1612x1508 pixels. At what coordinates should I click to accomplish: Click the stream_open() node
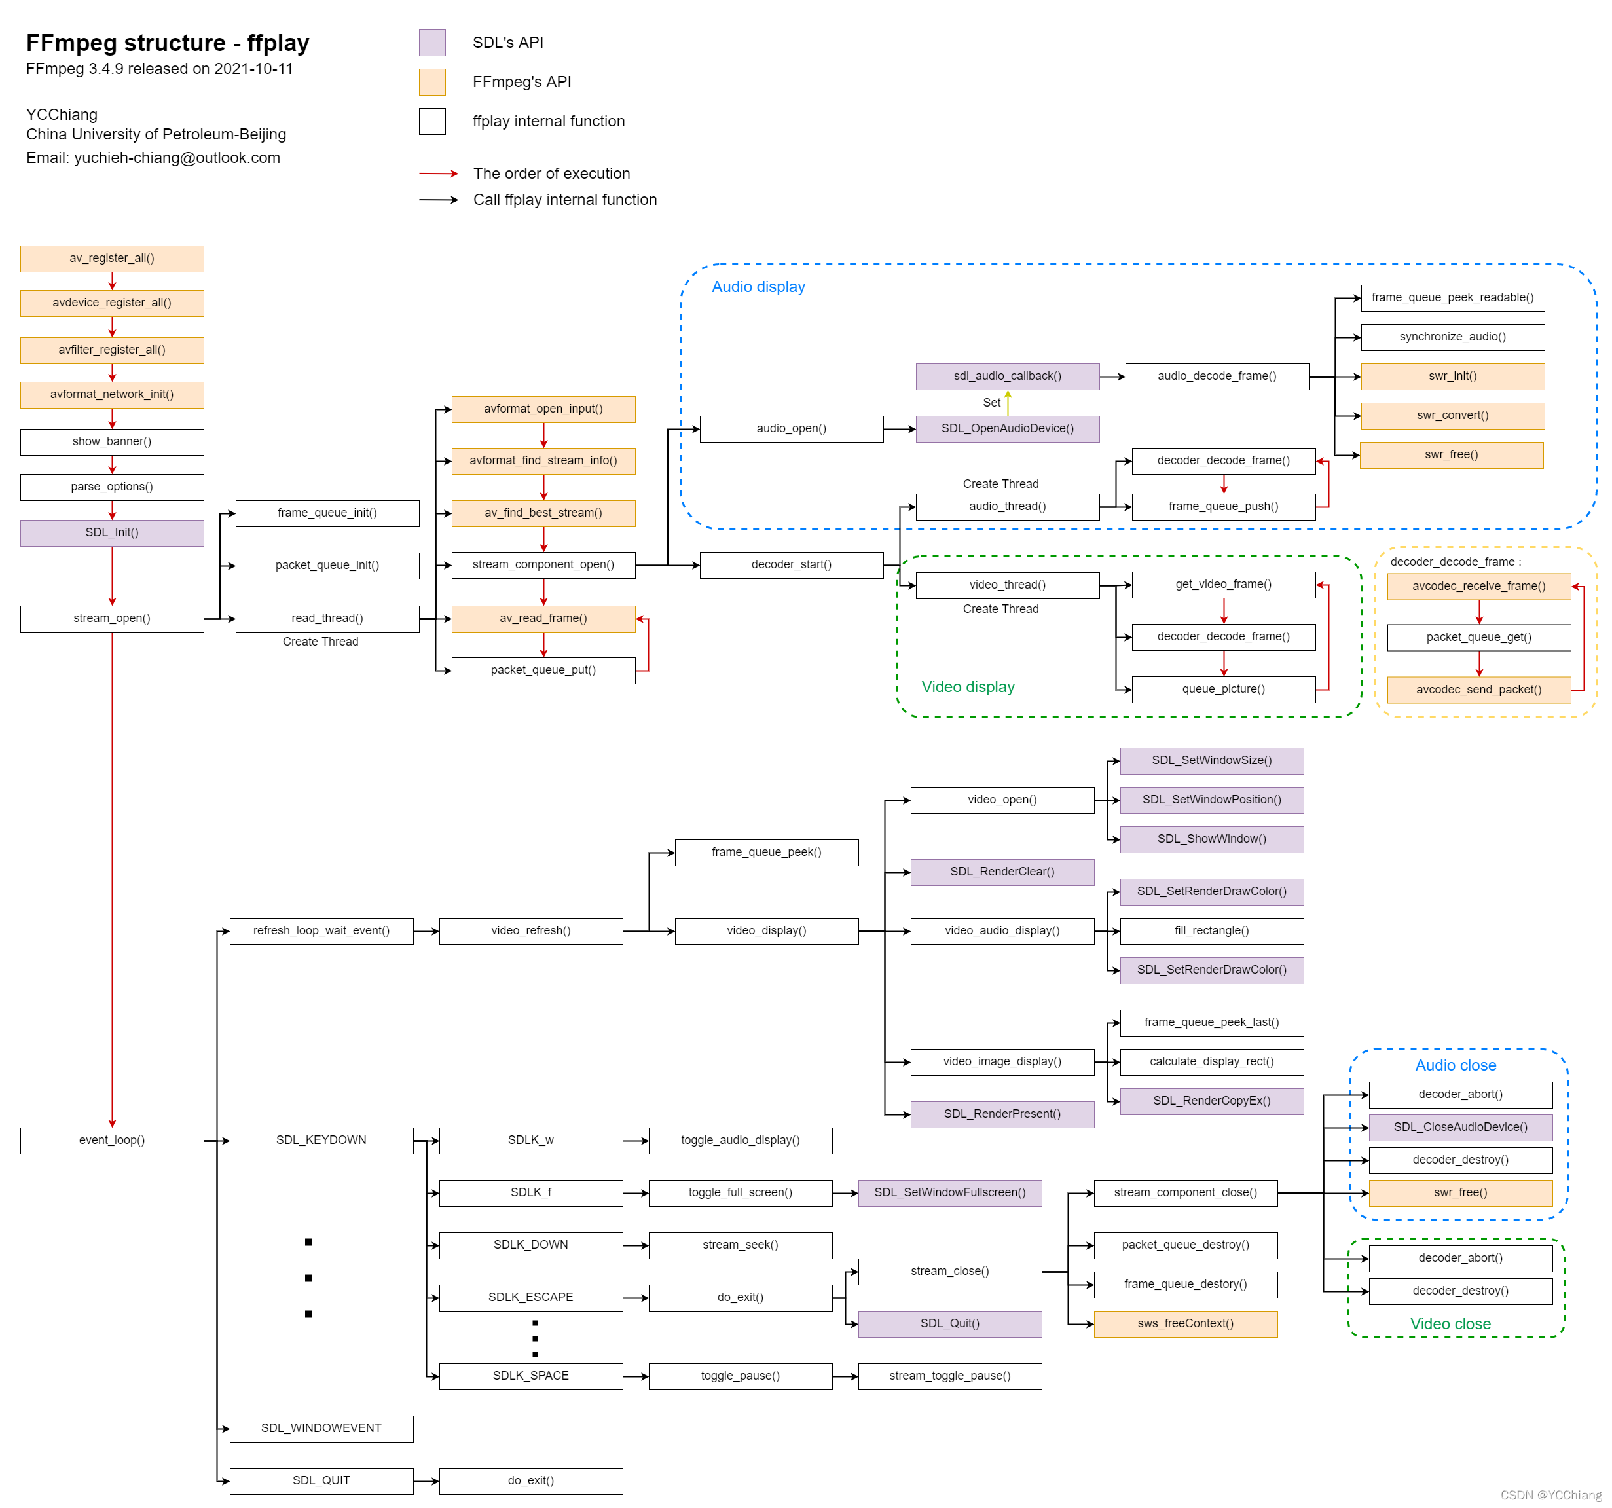[x=112, y=619]
